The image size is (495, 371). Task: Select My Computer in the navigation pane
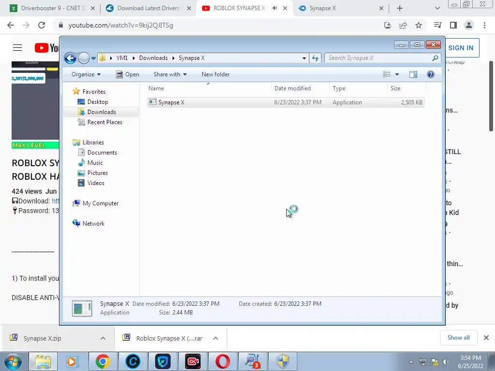coord(101,203)
